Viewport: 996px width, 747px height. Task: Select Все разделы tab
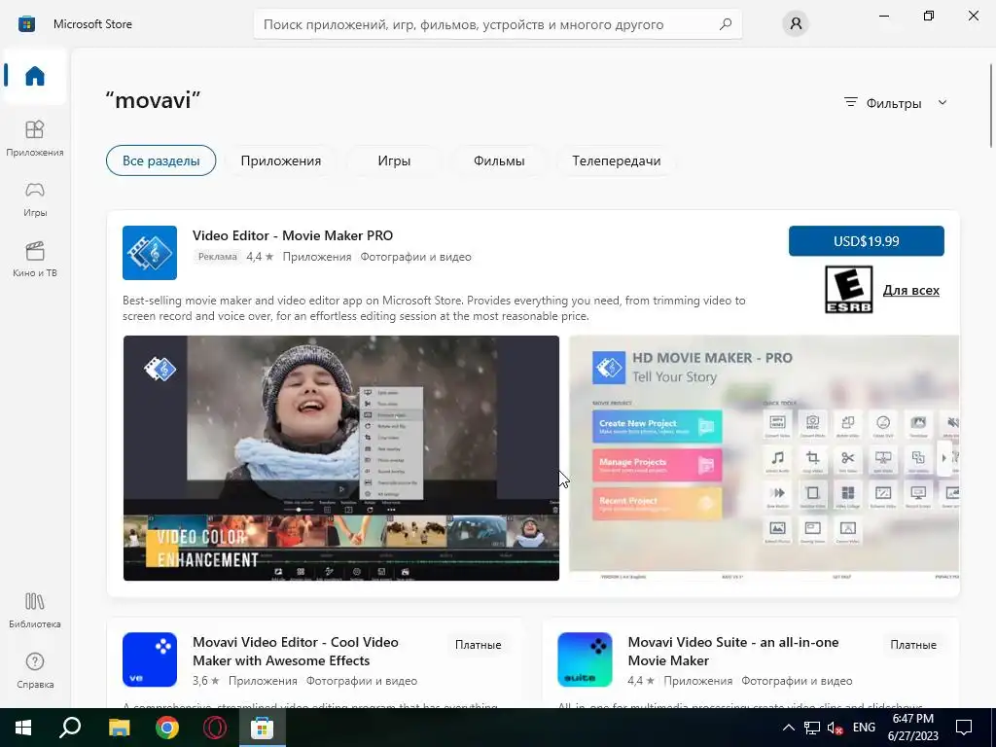[x=160, y=160]
